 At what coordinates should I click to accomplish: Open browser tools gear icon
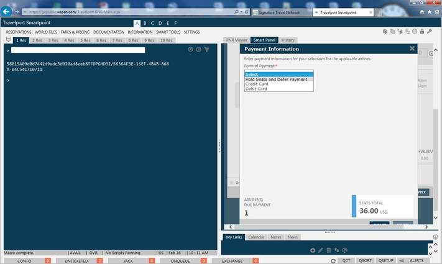coord(437,12)
